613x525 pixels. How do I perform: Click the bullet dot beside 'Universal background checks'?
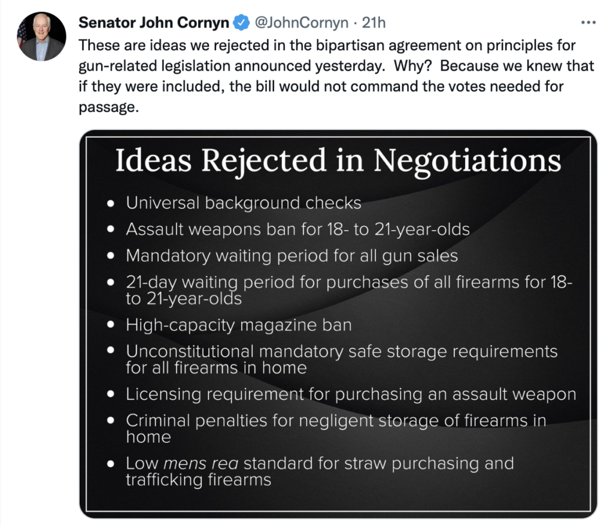(111, 204)
